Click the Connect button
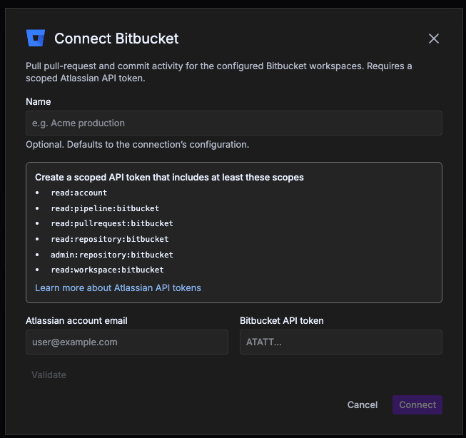Screen dimensions: 466x438 [417, 404]
